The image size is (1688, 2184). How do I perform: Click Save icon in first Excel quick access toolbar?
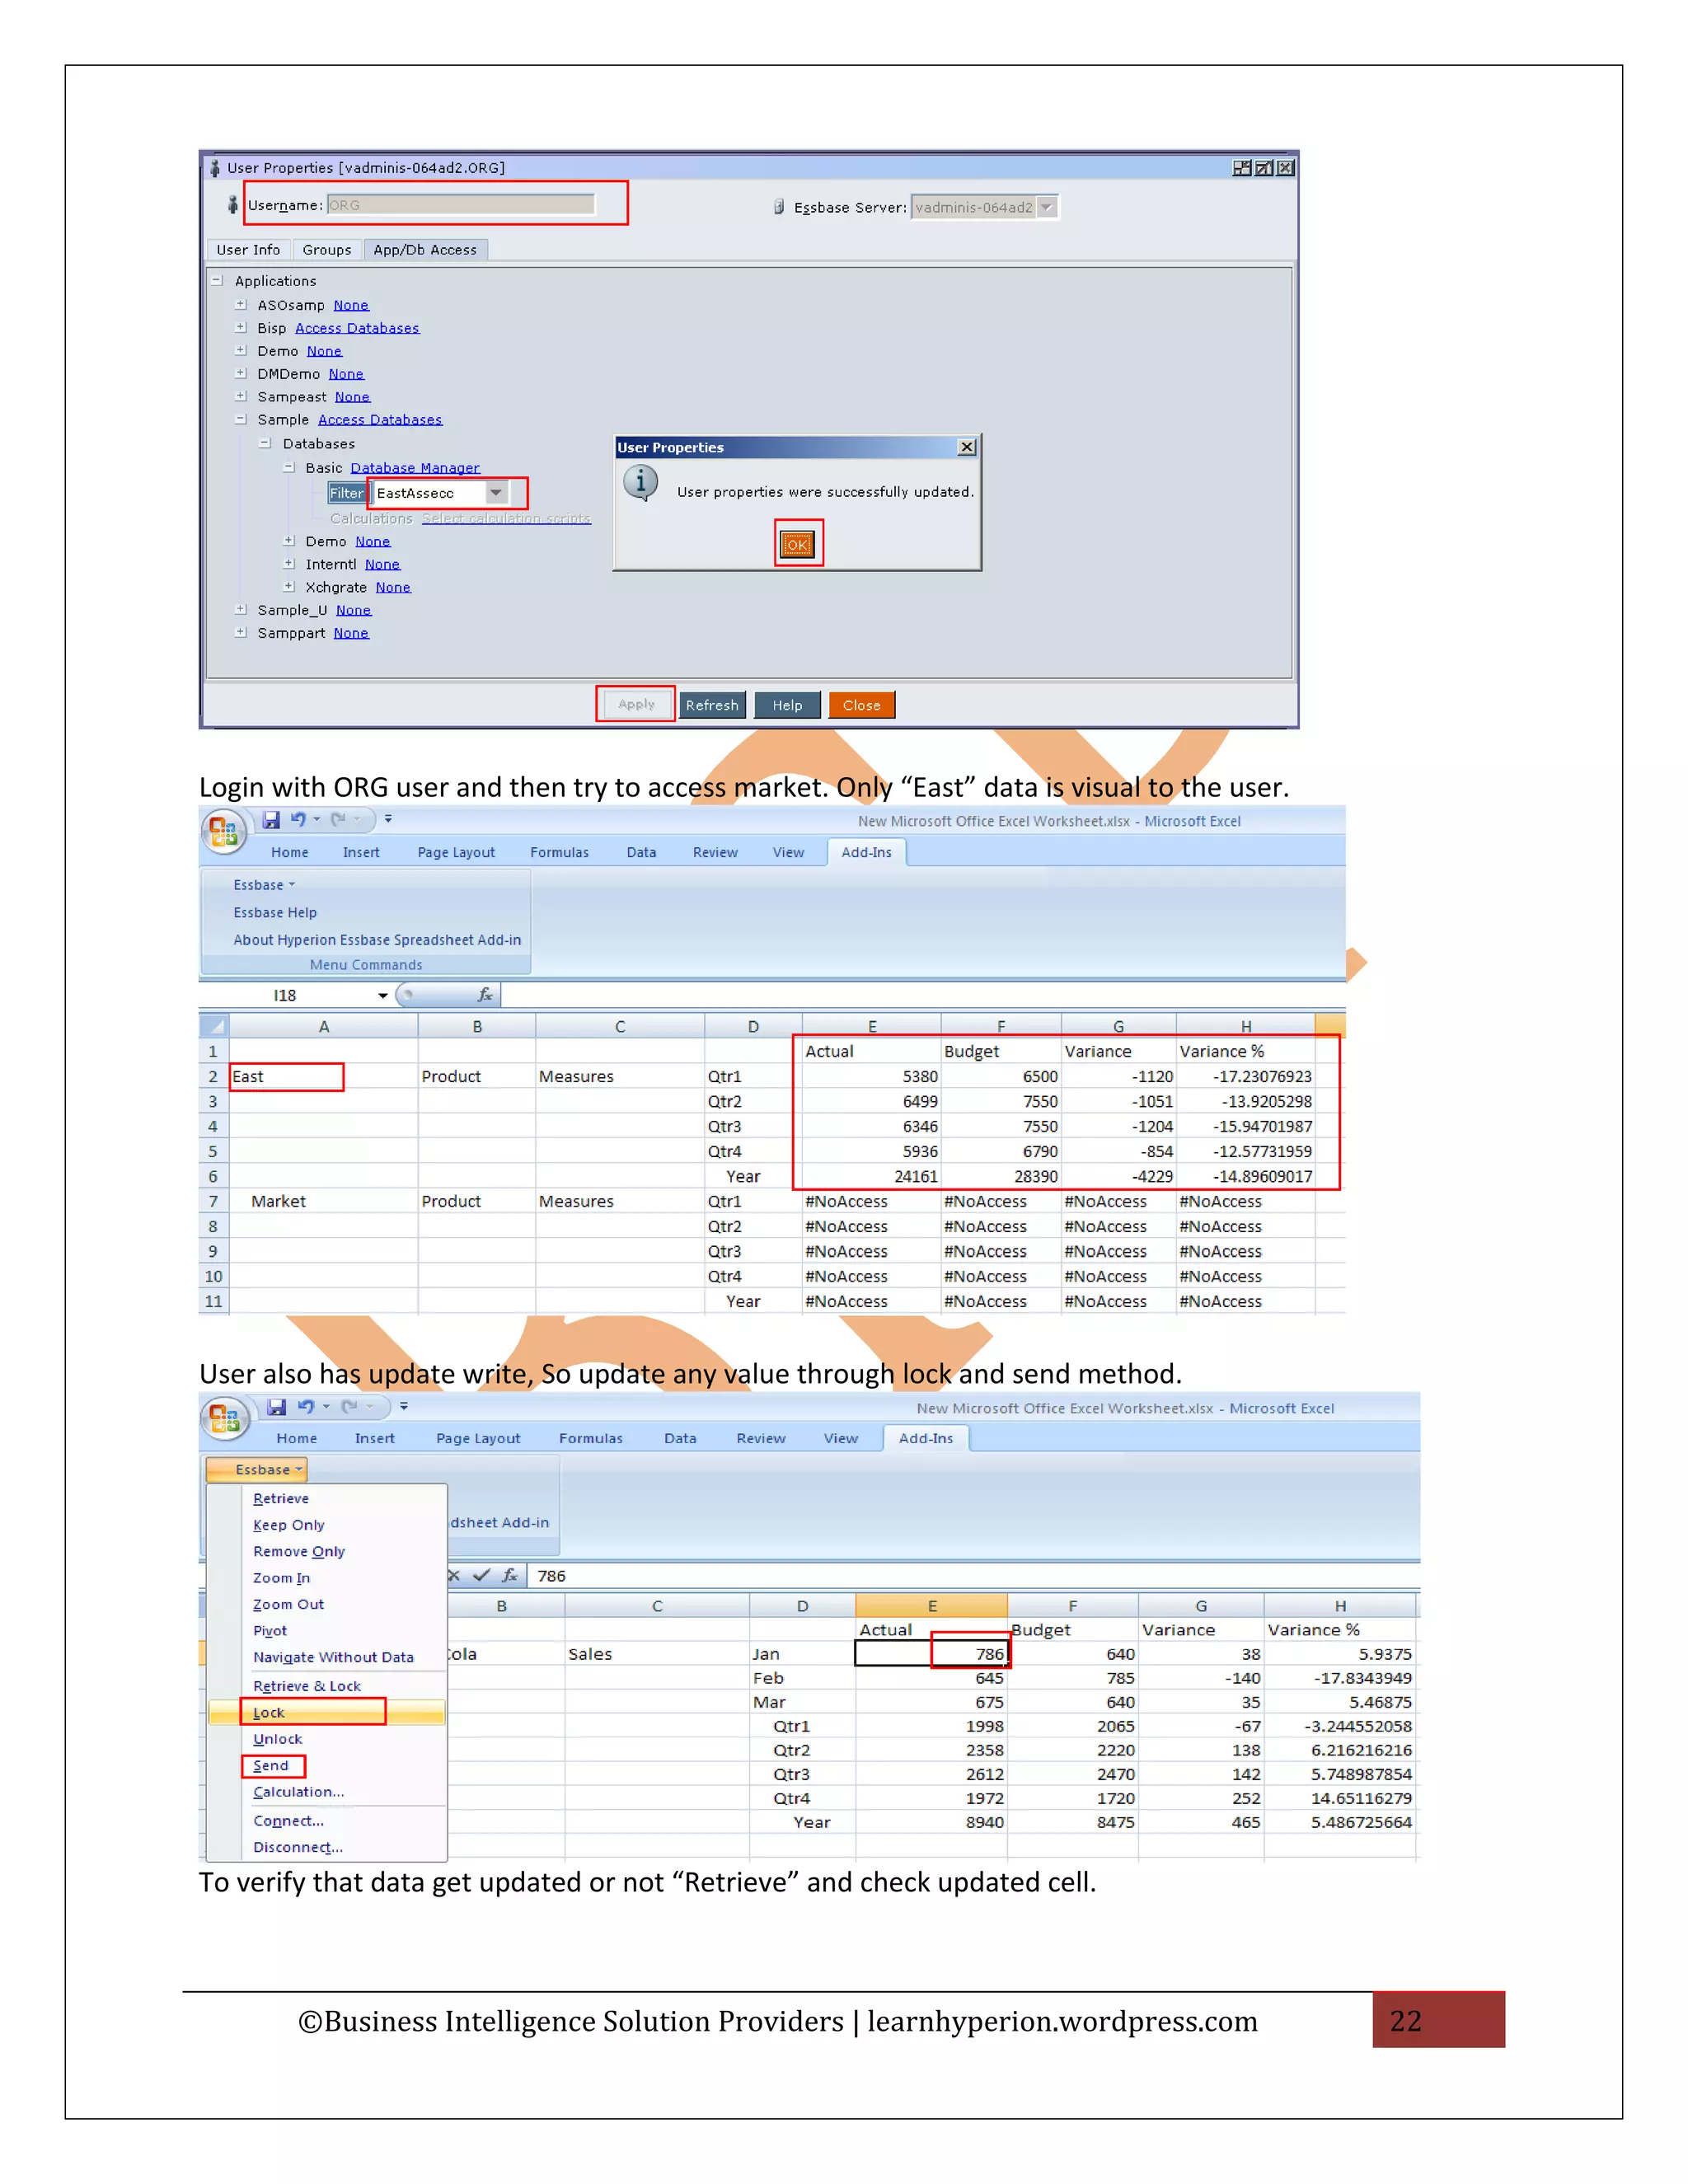[x=271, y=820]
